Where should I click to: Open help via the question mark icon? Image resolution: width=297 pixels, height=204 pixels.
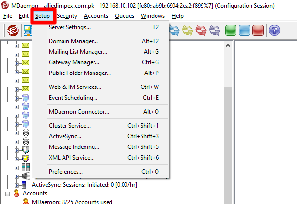click(x=274, y=30)
